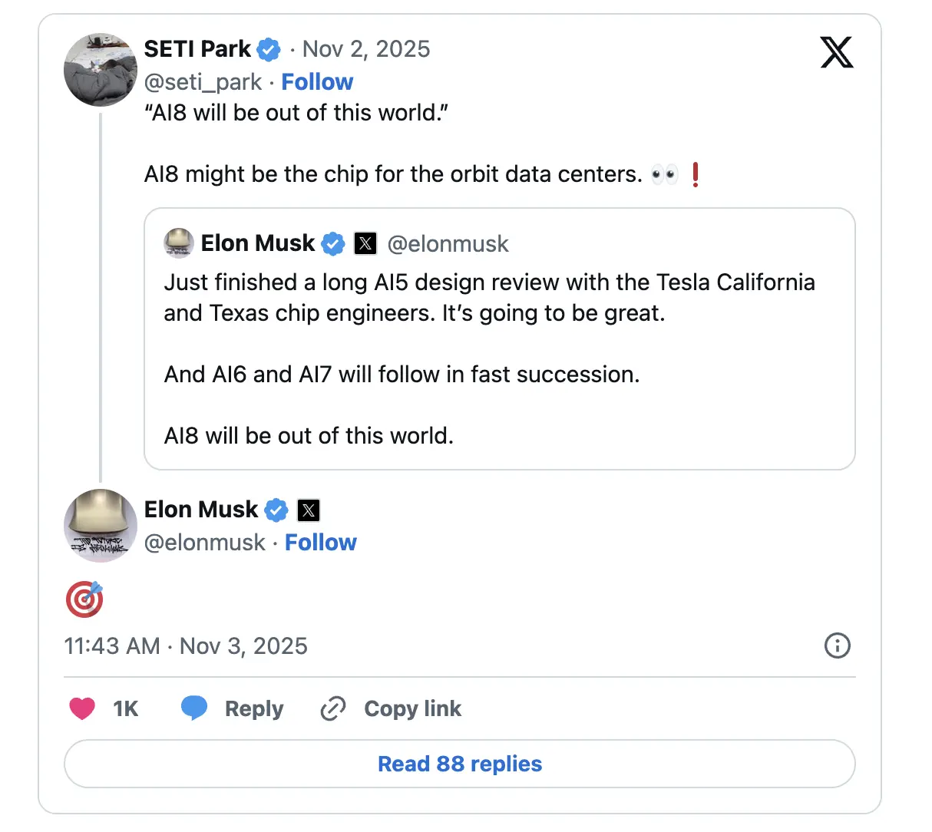Click small avatar in quoted tweet
Screen dimensions: 932x832
point(179,243)
